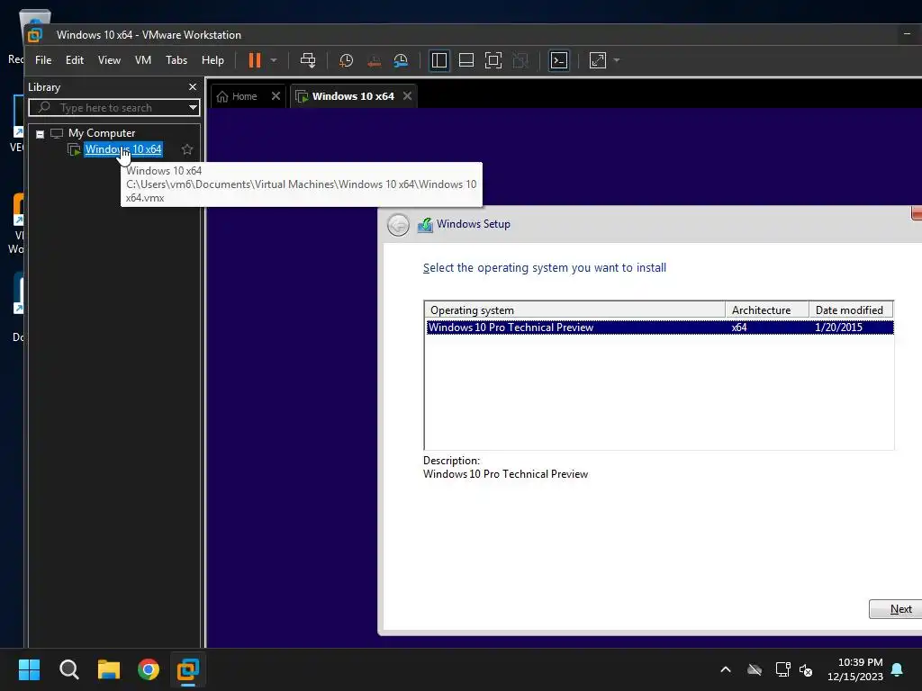Open the power options dropdown arrow
This screenshot has height=691, width=922.
274,60
